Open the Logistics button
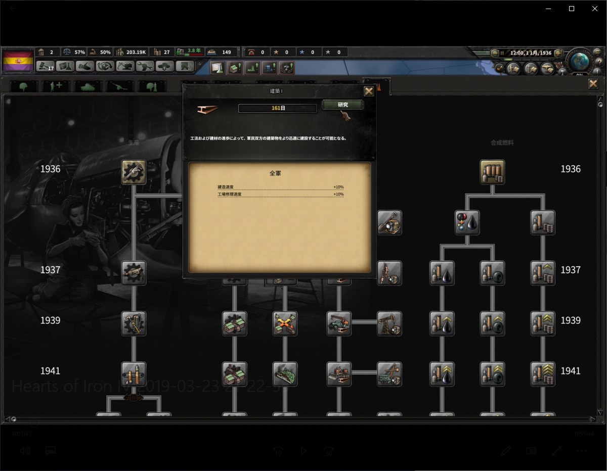The image size is (607, 471). point(185,66)
